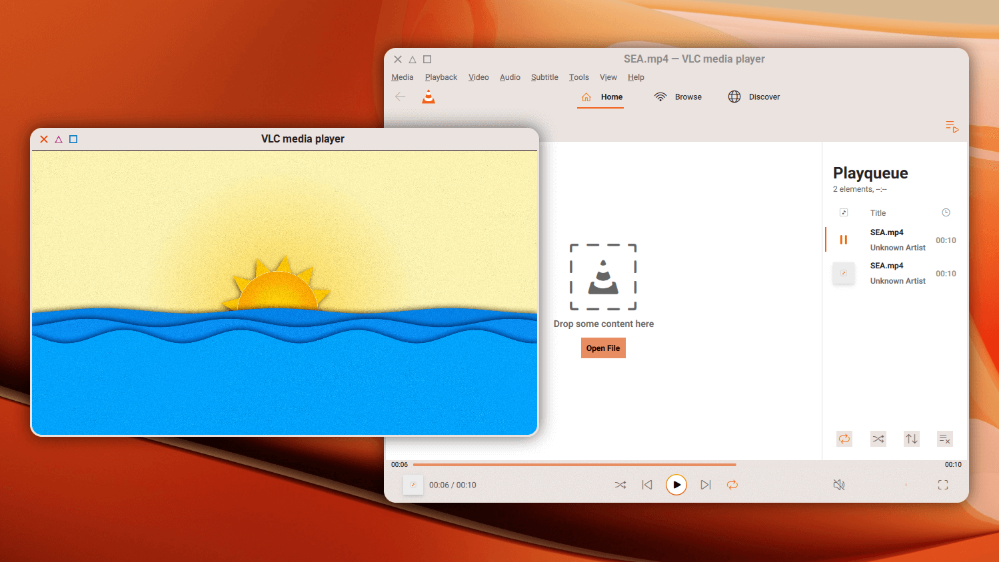This screenshot has height=562, width=999.
Task: Unmute the audio speaker icon
Action: pyautogui.click(x=839, y=485)
